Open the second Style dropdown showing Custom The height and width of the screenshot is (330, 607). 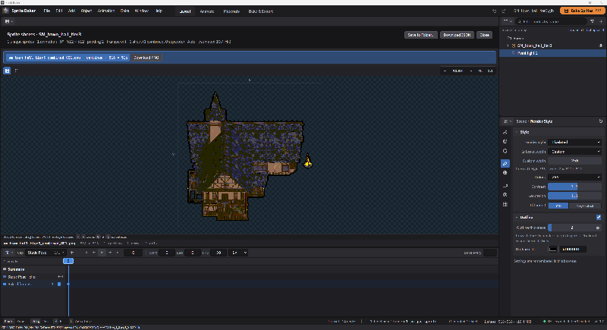pos(574,152)
